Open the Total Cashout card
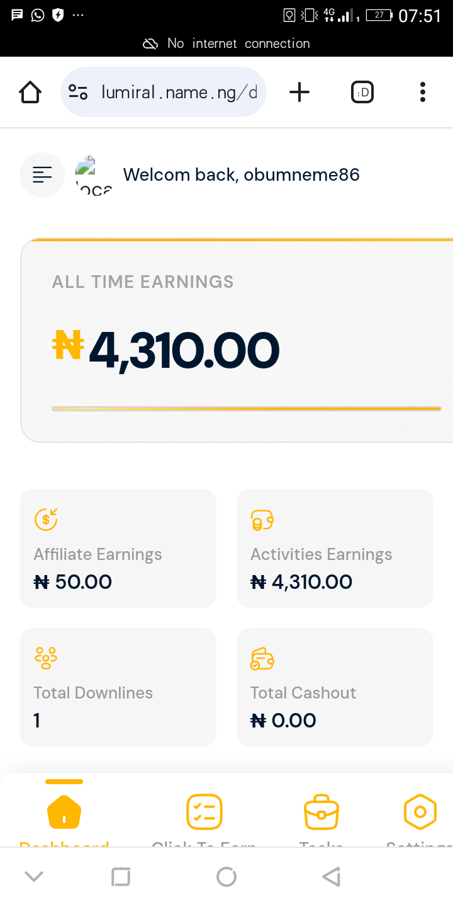The width and height of the screenshot is (453, 907). tap(335, 687)
